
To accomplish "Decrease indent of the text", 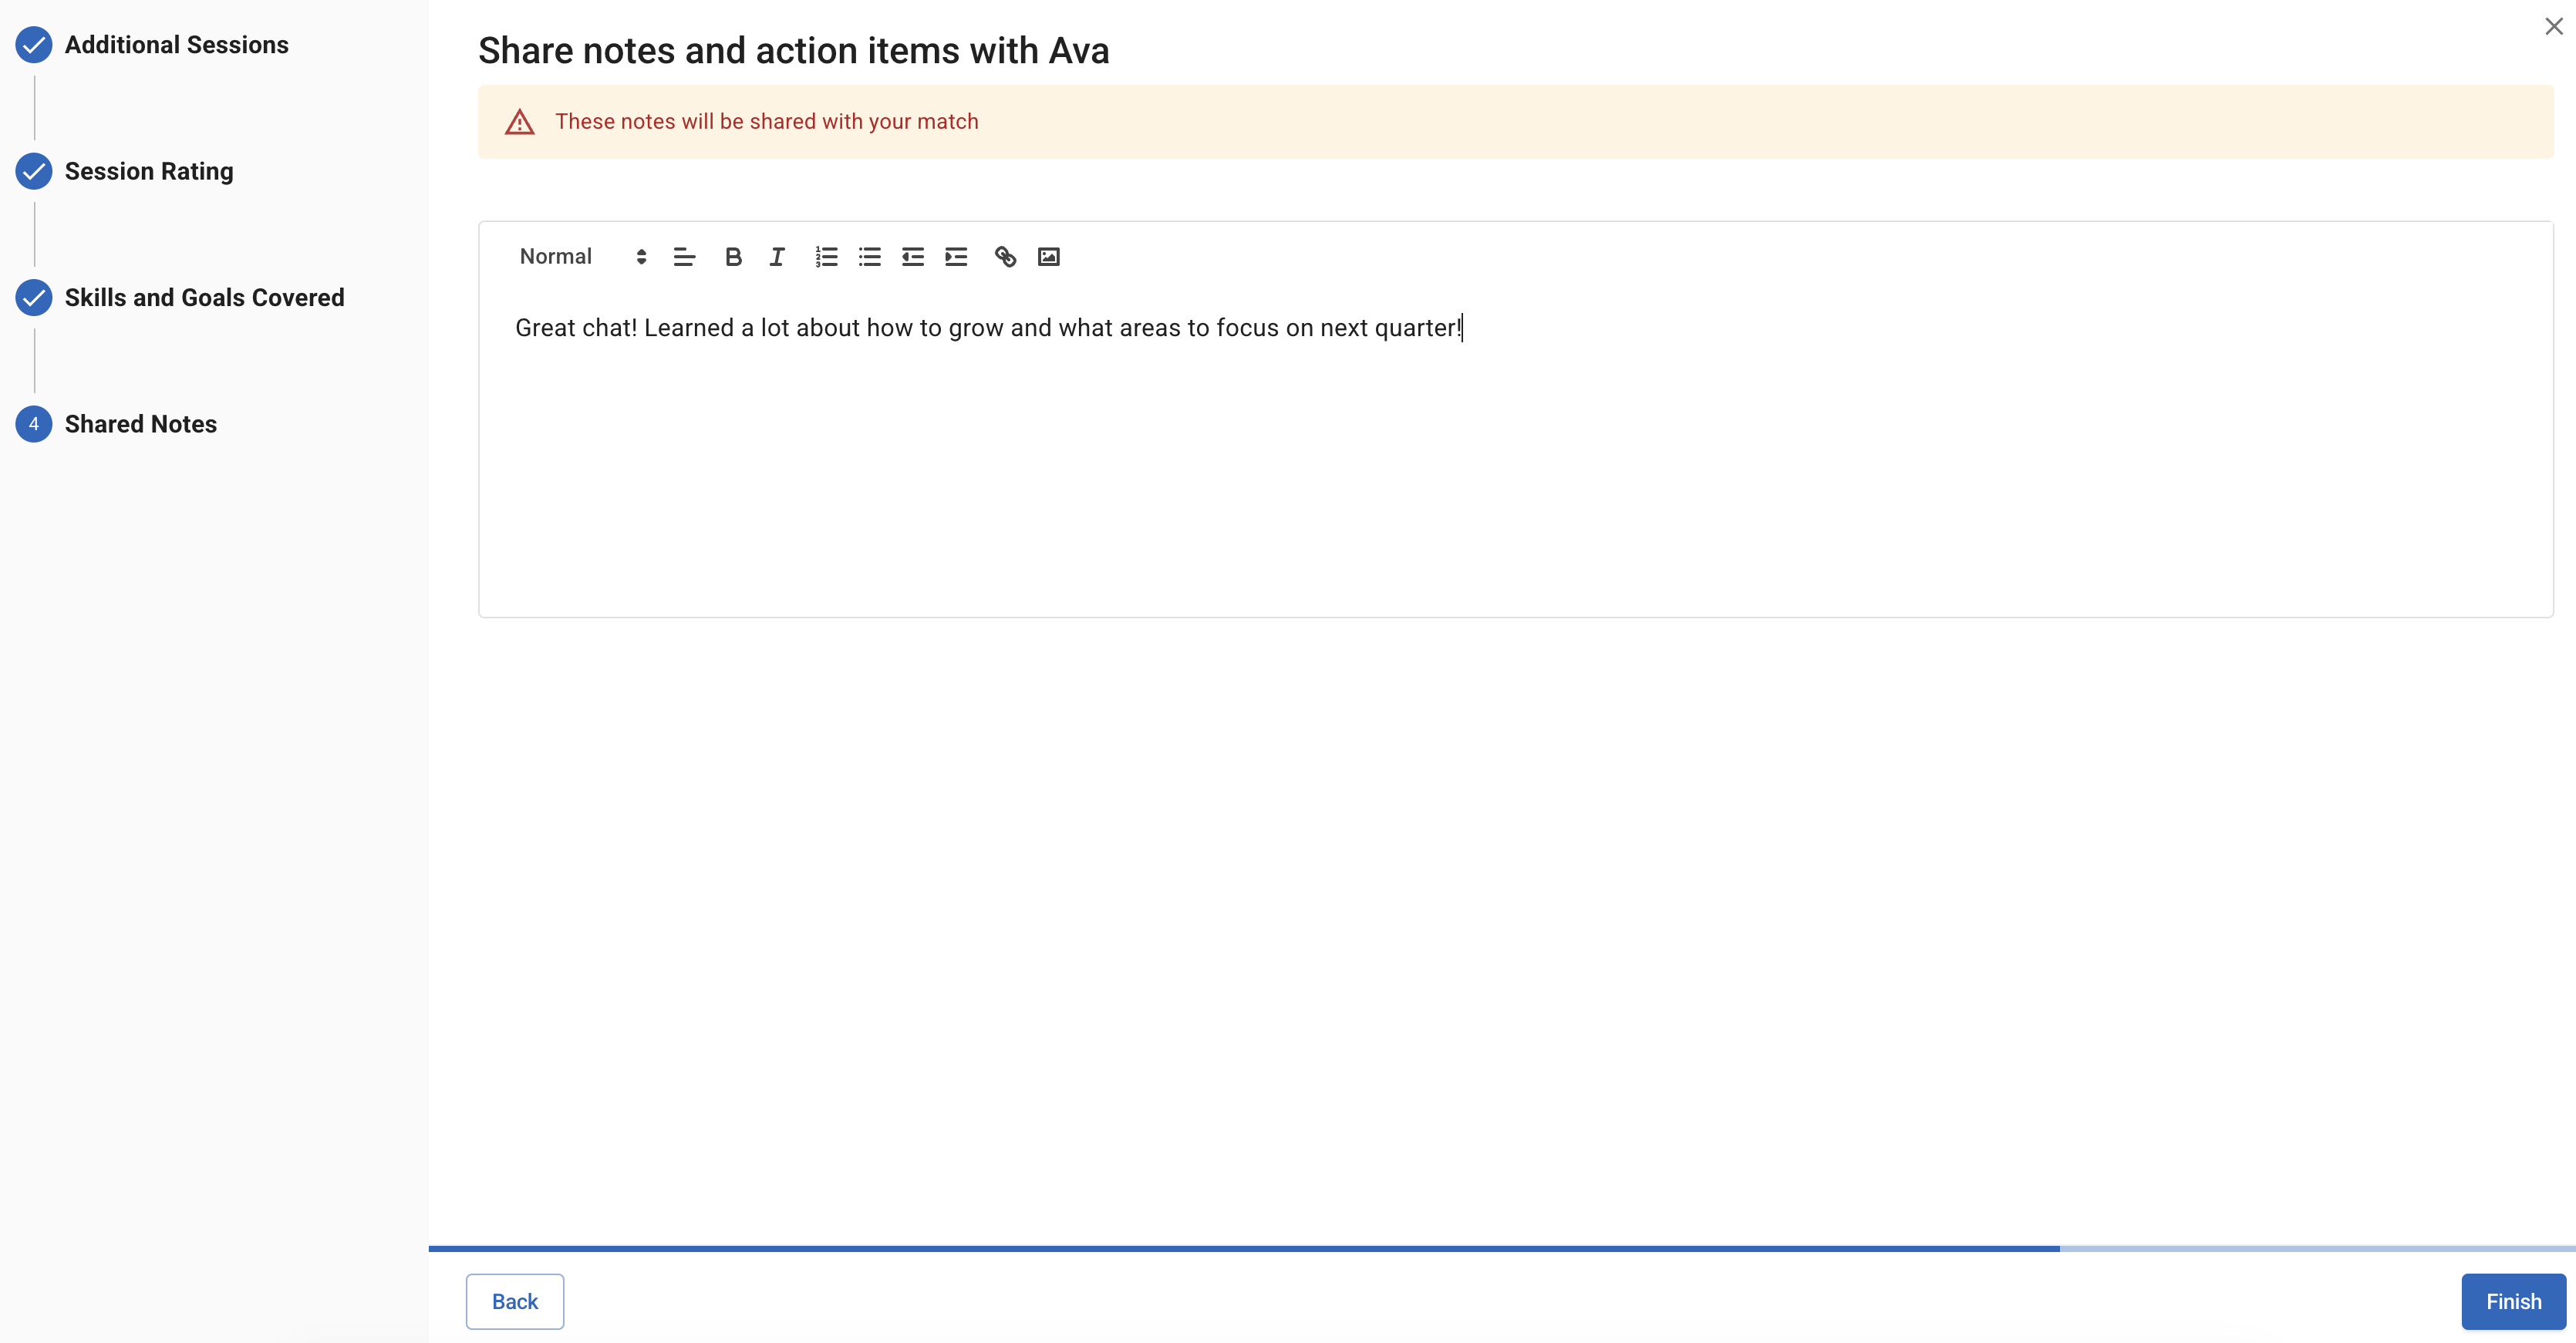I will [913, 257].
